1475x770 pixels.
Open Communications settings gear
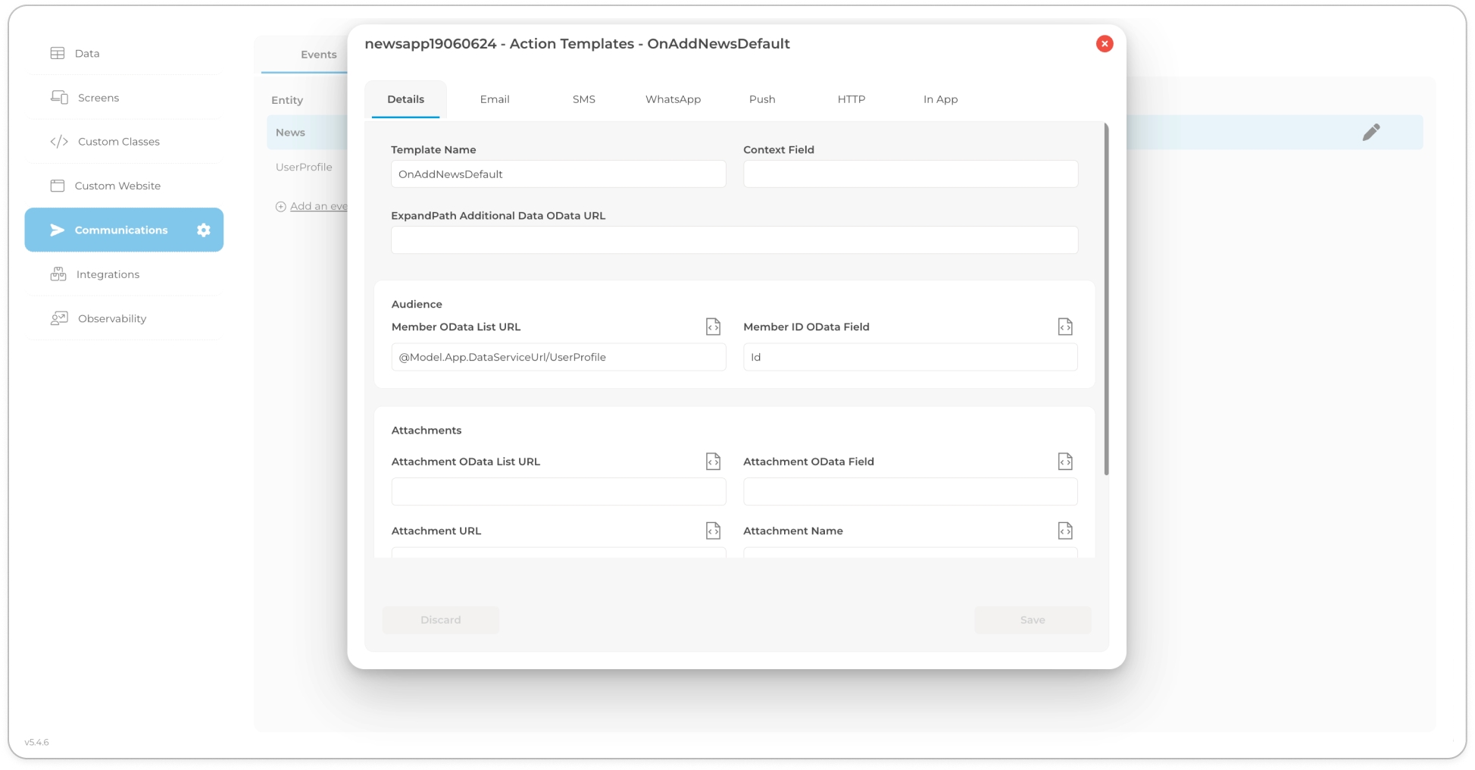pyautogui.click(x=203, y=230)
